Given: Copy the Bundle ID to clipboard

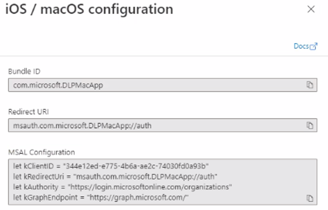Looking at the screenshot, I should pyautogui.click(x=310, y=85).
